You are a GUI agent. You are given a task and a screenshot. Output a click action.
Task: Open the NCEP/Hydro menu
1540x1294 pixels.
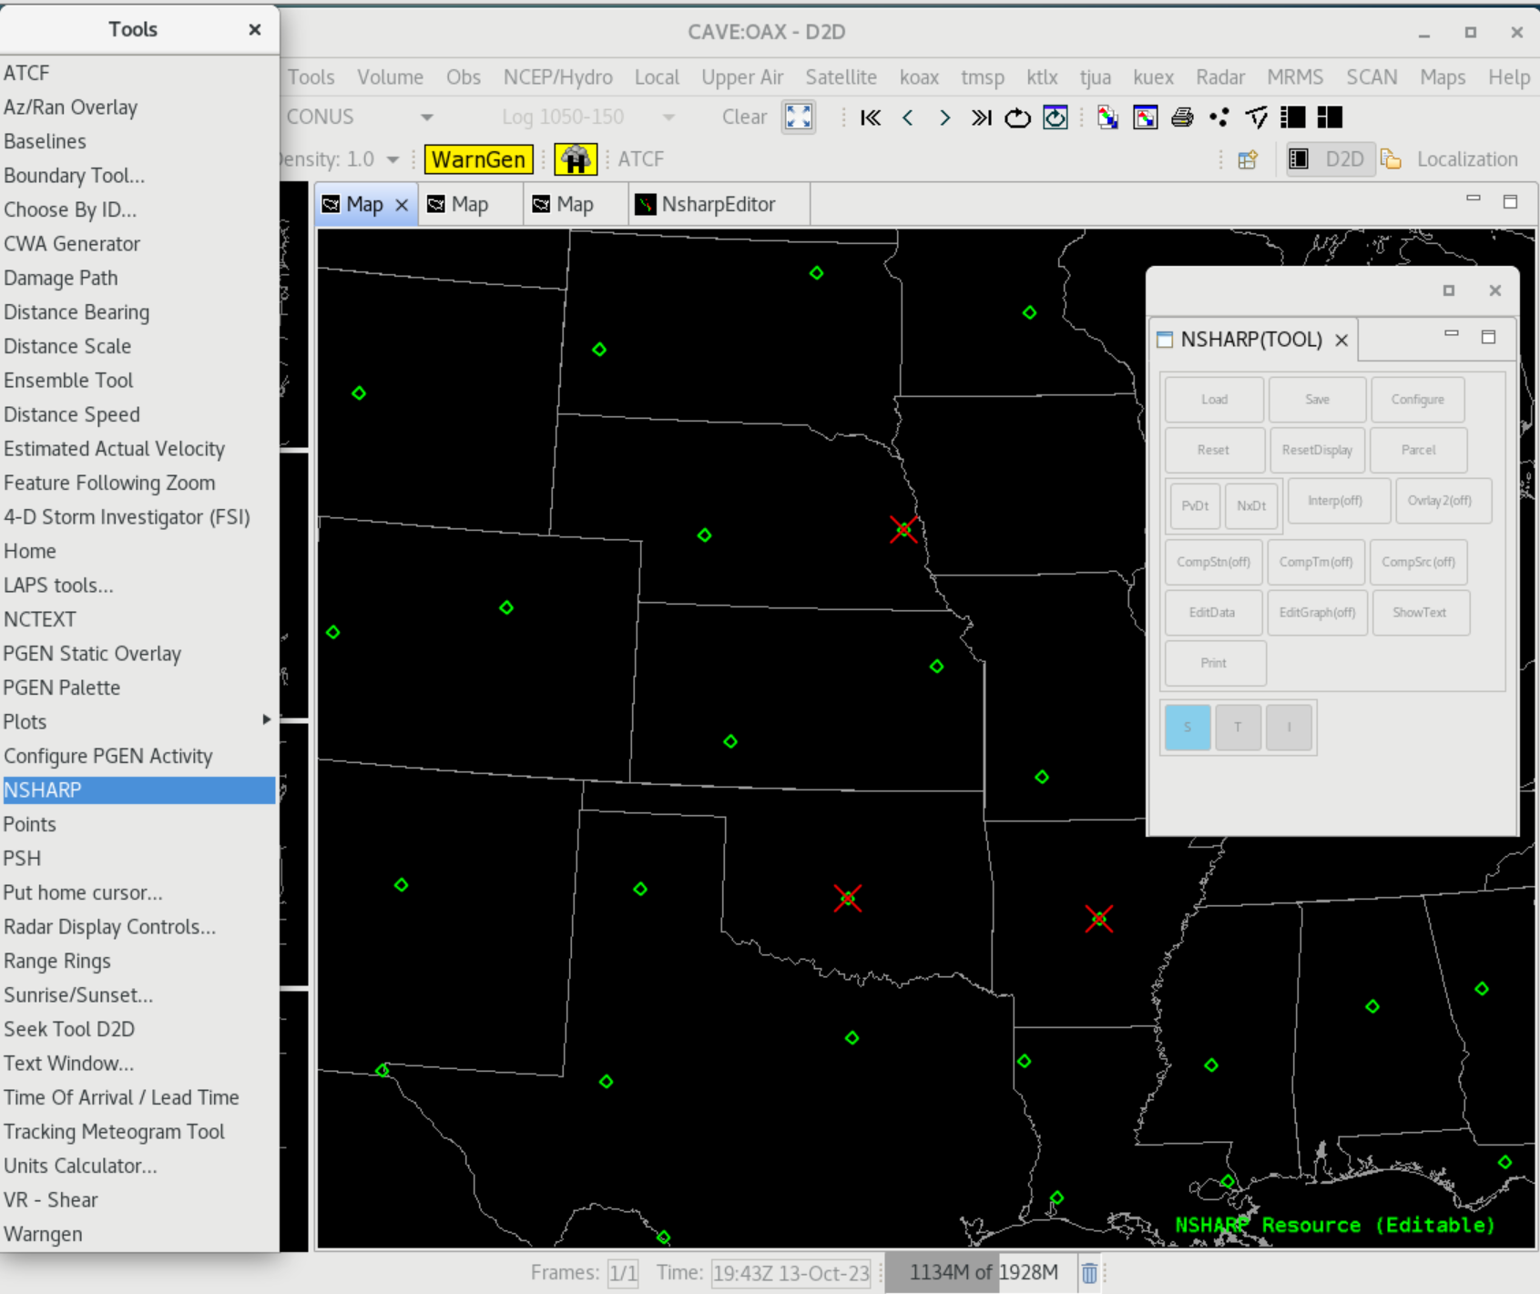pos(558,77)
